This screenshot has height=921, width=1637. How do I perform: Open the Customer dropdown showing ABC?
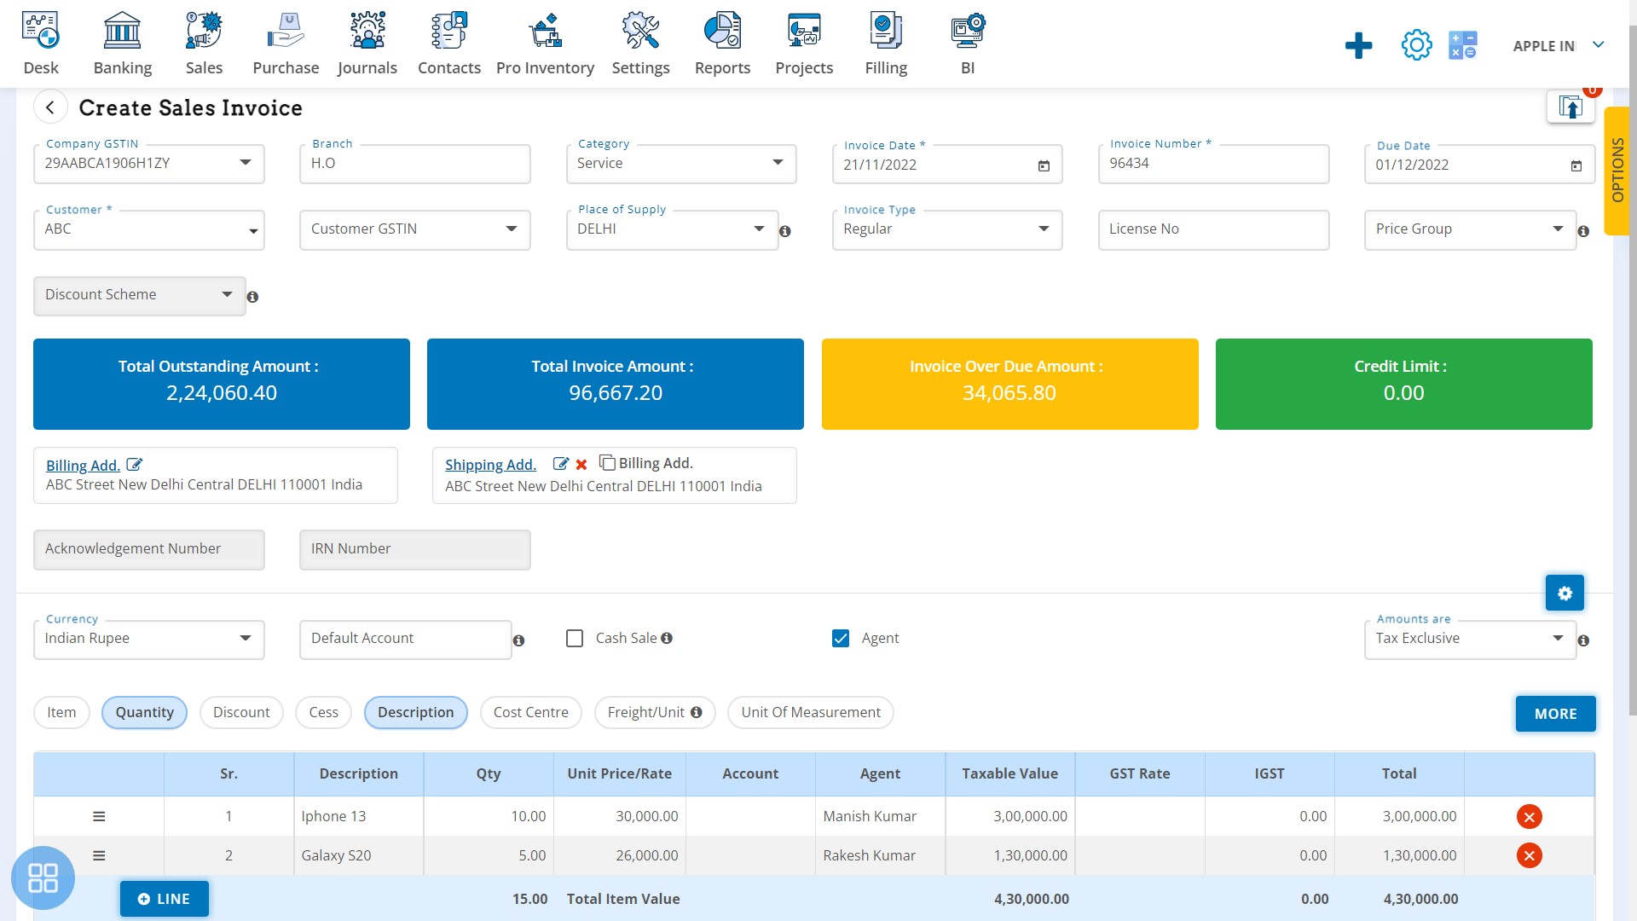pyautogui.click(x=149, y=229)
